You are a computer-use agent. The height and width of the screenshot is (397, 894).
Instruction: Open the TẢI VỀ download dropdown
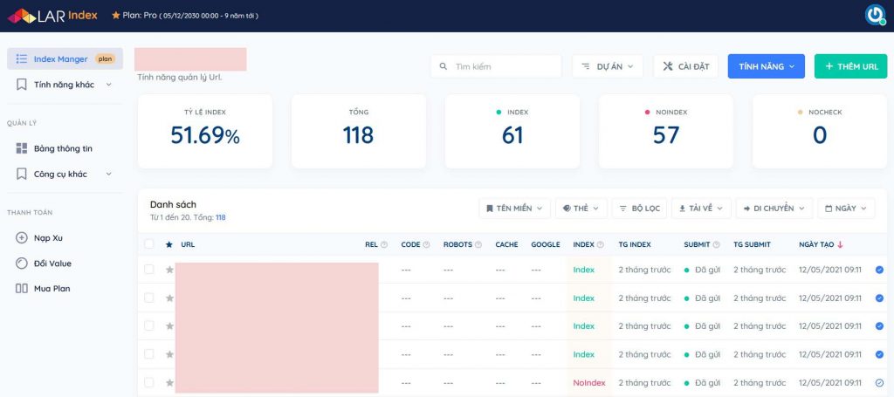[x=701, y=209]
